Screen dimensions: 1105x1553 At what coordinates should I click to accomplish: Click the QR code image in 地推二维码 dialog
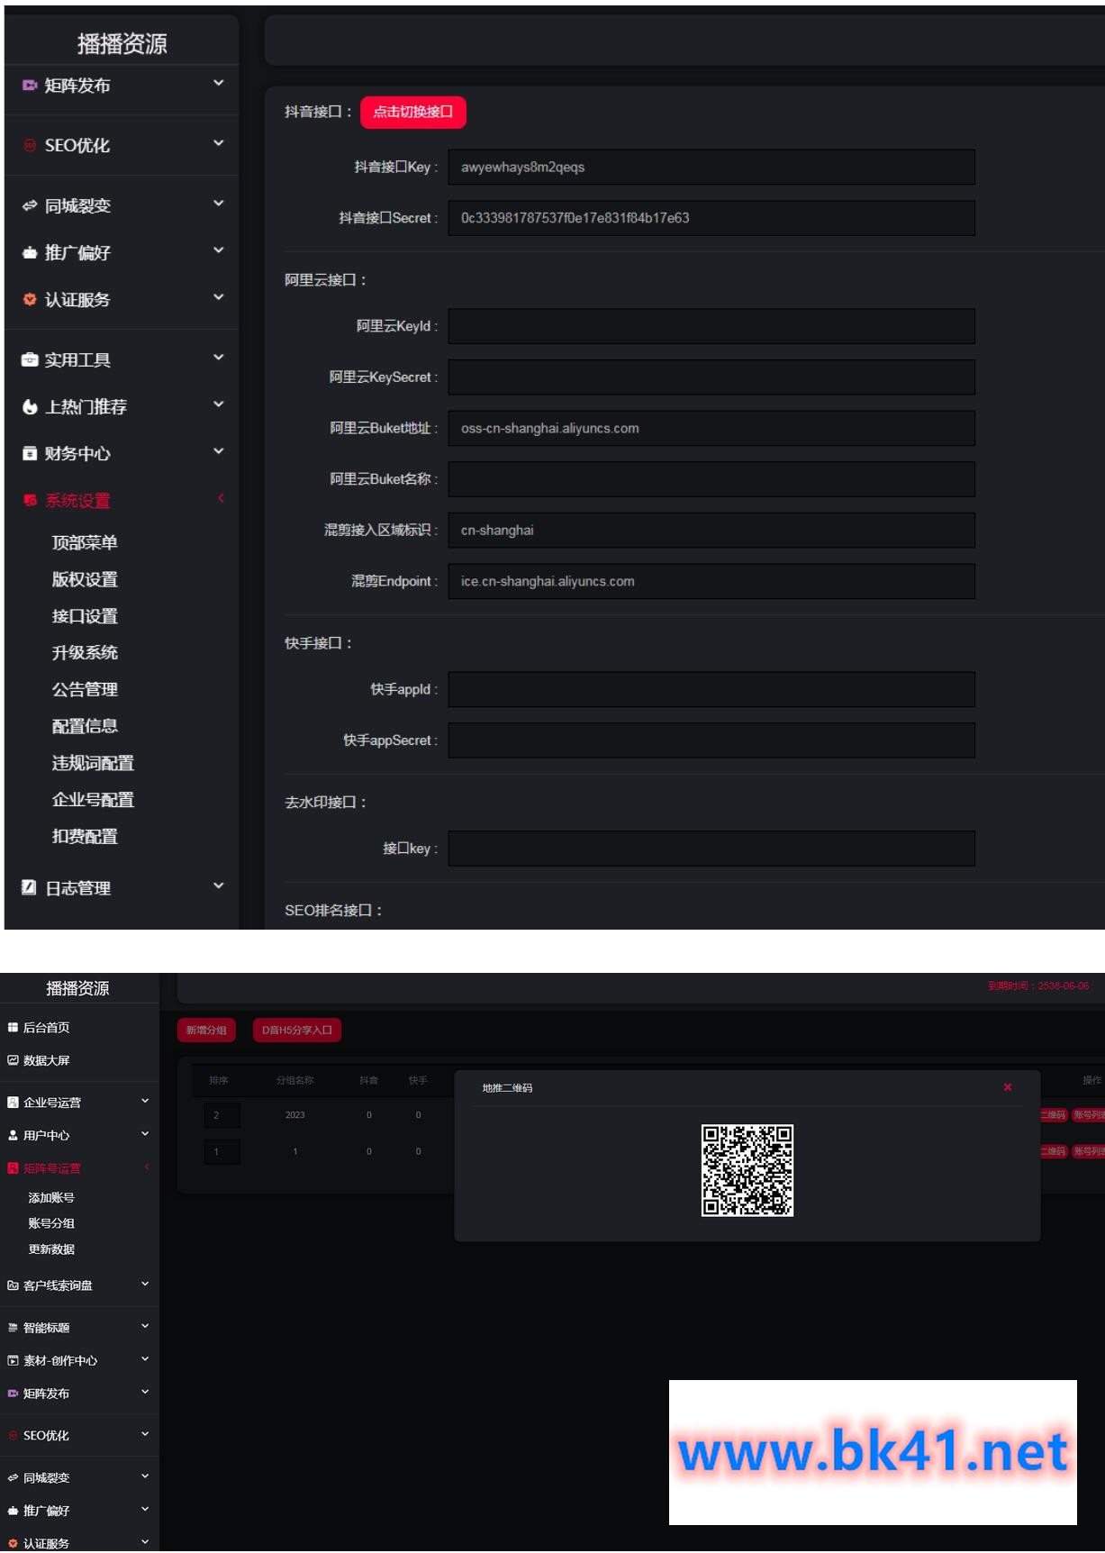(x=747, y=1170)
